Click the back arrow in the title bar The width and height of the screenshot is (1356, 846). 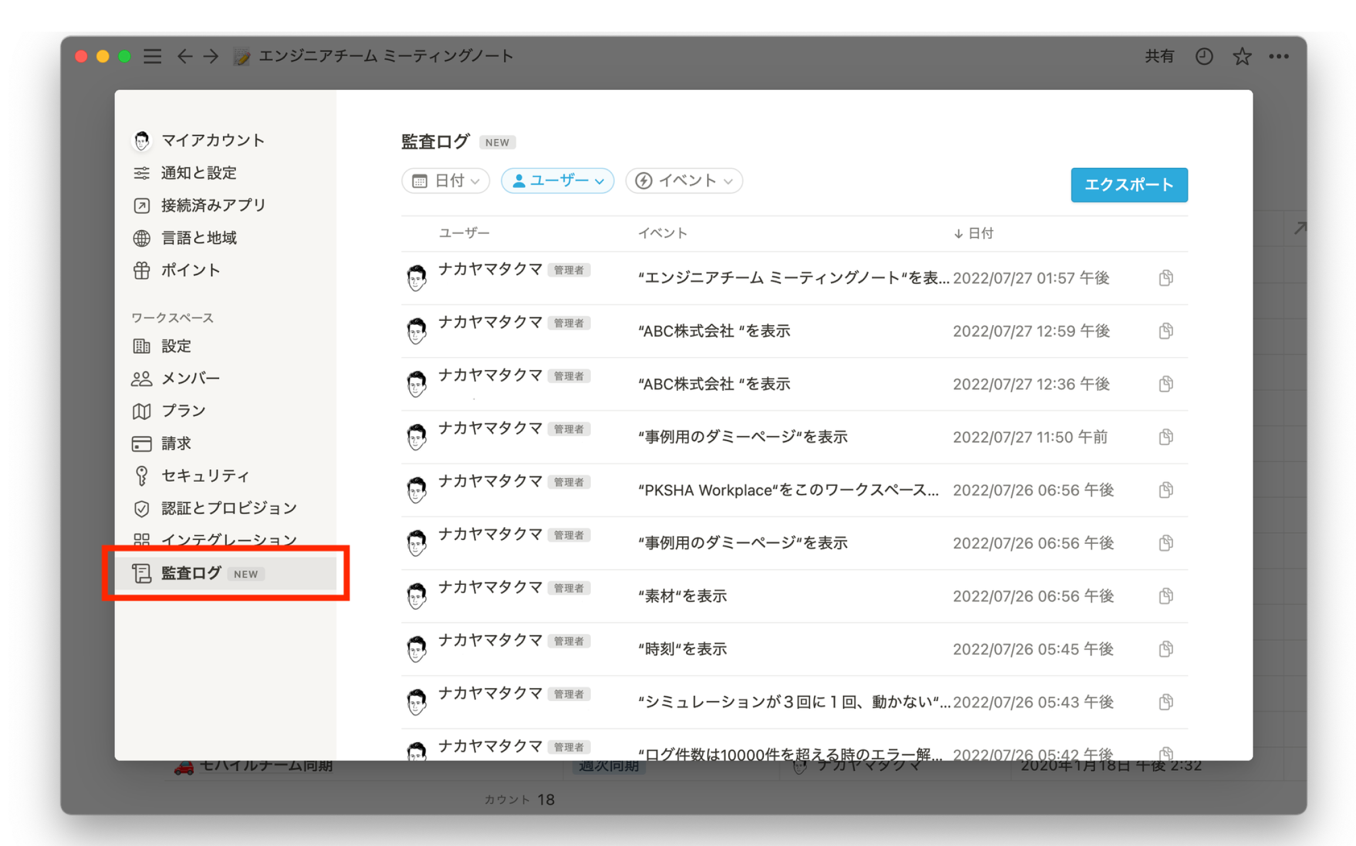[x=185, y=56]
